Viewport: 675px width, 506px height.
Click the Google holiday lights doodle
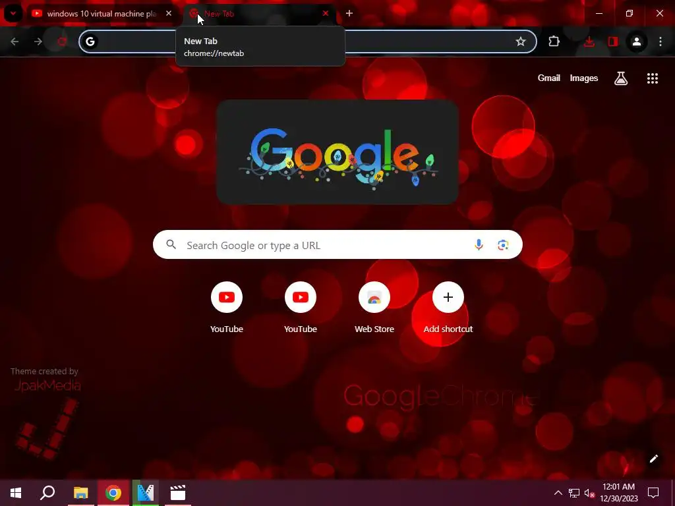tap(337, 152)
